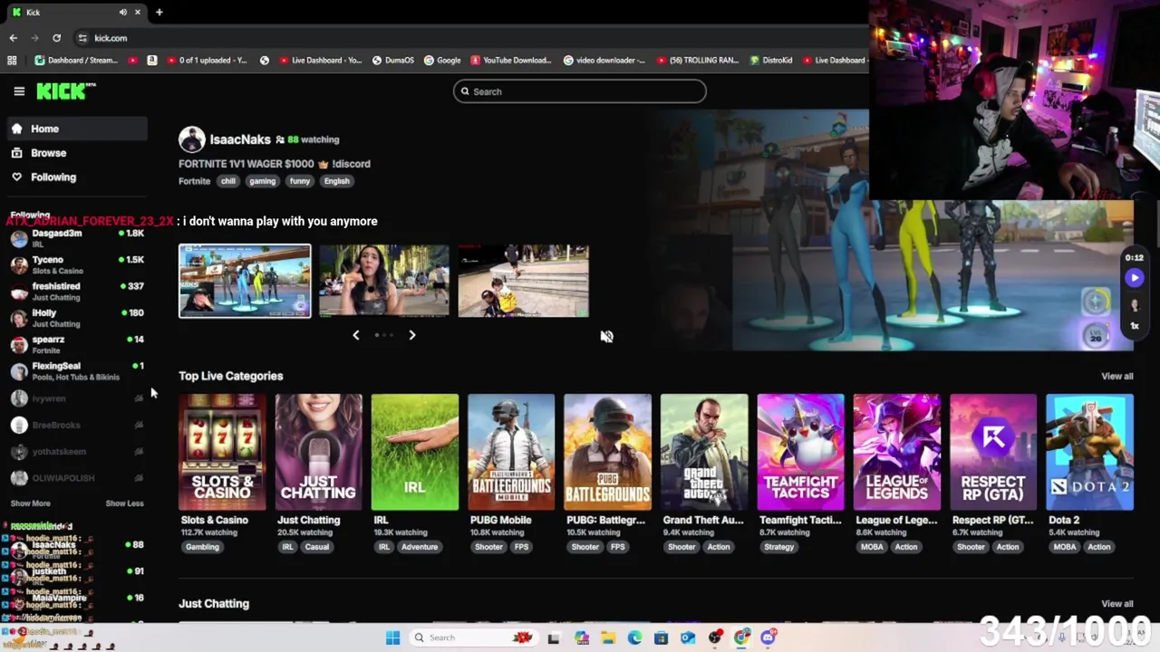Open the IRL category card
The width and height of the screenshot is (1160, 652).
coord(415,452)
